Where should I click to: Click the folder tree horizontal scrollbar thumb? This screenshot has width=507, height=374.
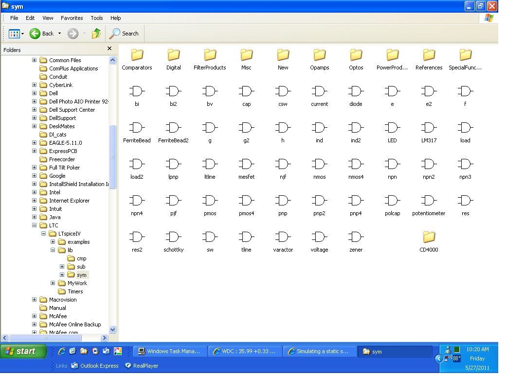point(45,338)
